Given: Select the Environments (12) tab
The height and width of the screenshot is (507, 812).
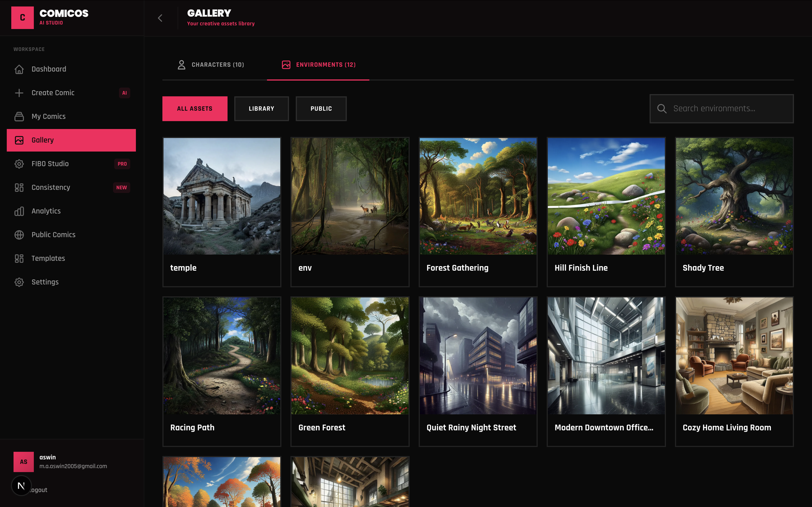Looking at the screenshot, I should [x=318, y=65].
